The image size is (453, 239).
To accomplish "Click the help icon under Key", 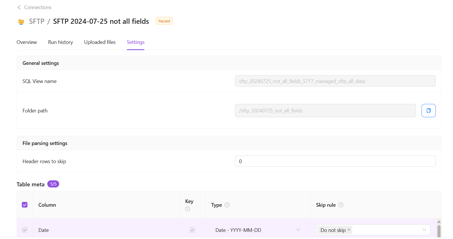I will point(188,209).
